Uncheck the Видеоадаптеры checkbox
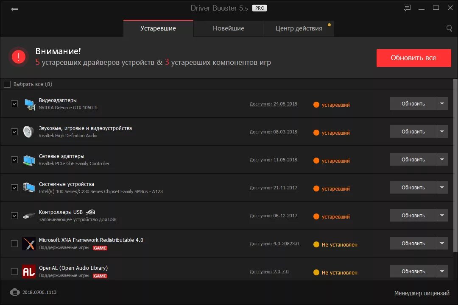 coord(14,104)
